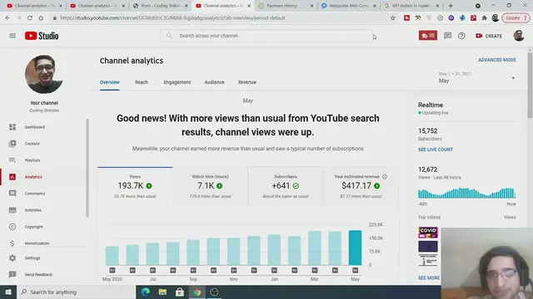Screen dimensions: 533x299
Task: Open the Help question mark icon
Action: pos(461,36)
